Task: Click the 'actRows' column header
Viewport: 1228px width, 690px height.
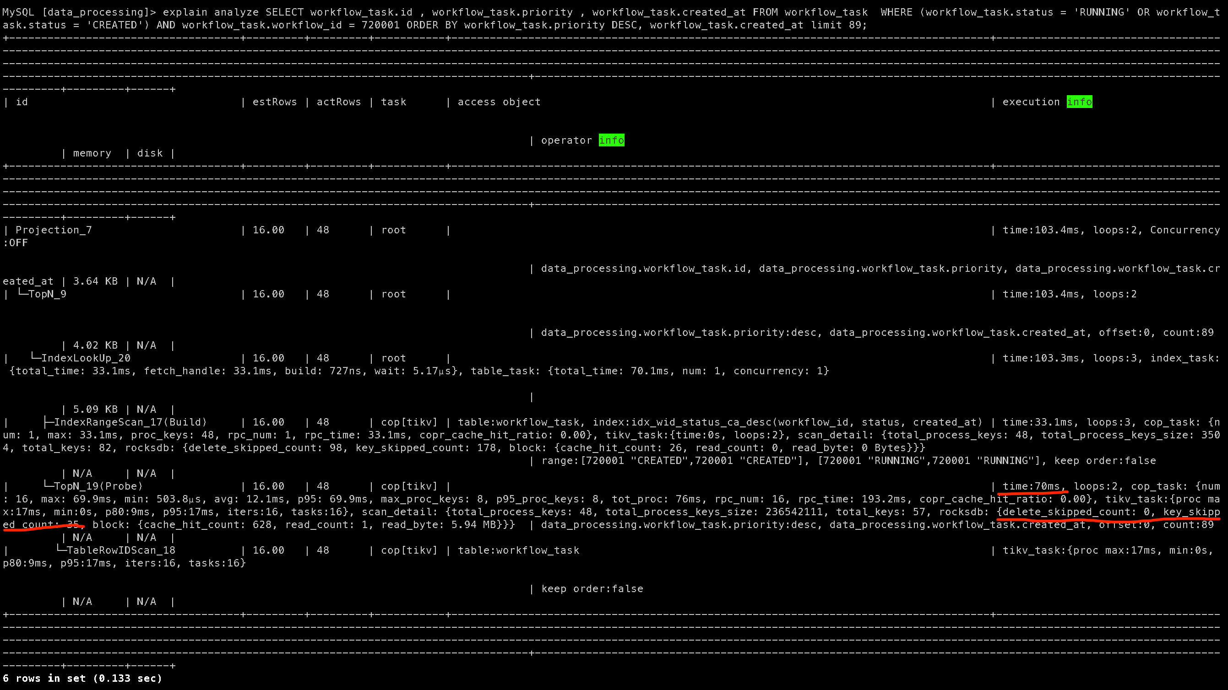Action: pyautogui.click(x=338, y=102)
